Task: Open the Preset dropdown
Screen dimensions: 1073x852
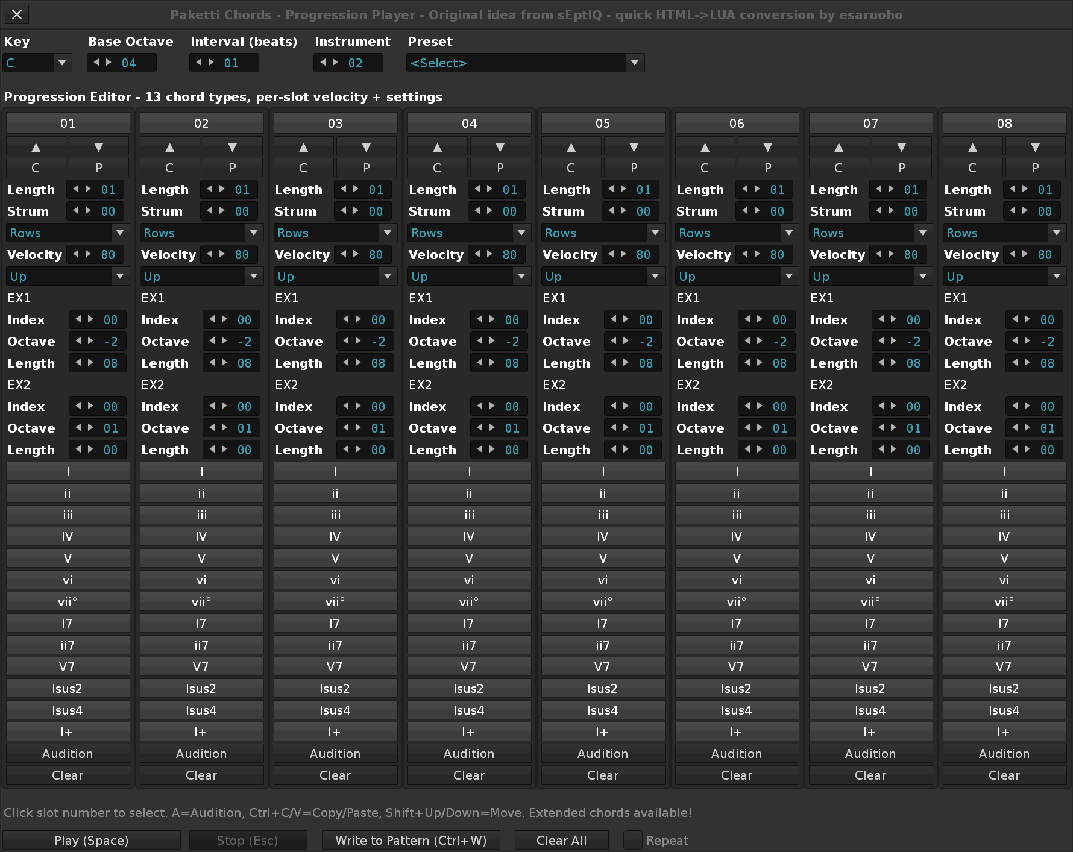Action: pos(526,63)
